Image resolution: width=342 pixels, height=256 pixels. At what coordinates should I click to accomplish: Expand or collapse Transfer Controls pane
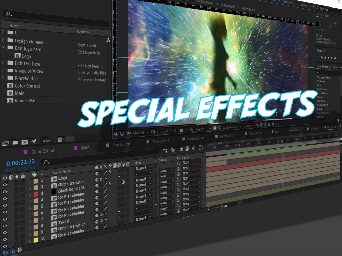[x=13, y=252]
